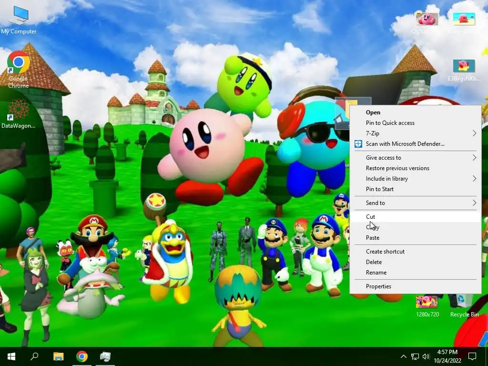Screen dimensions: 488x366
Task: Open the notification center icon
Action: (x=472, y=356)
